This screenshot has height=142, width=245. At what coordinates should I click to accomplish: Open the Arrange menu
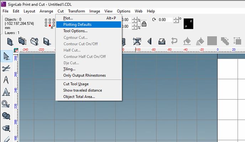[46, 11]
